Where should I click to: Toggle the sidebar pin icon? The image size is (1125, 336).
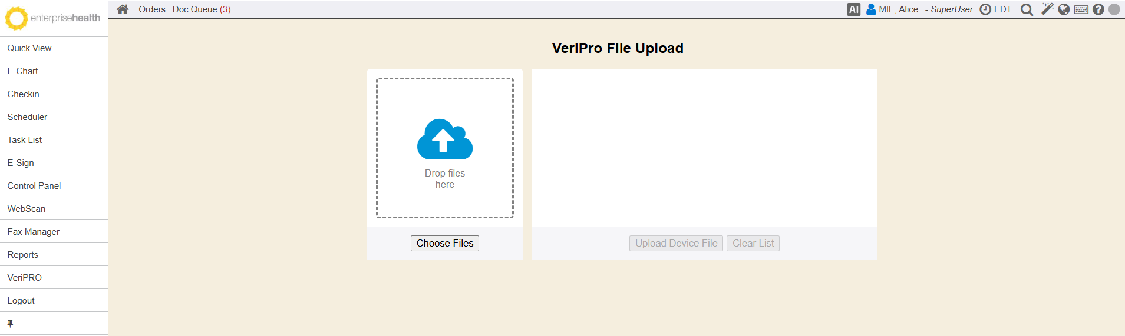(x=10, y=323)
